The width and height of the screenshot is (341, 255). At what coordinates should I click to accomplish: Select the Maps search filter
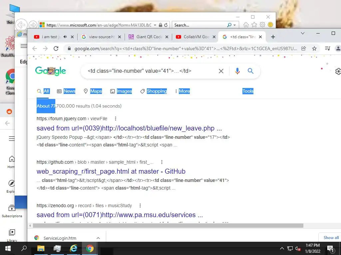pyautogui.click(x=93, y=91)
